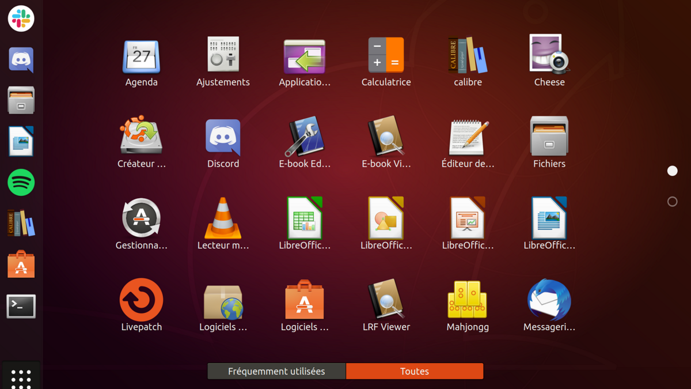Open Terminal from the dock
Viewport: 691px width, 389px height.
(x=21, y=307)
